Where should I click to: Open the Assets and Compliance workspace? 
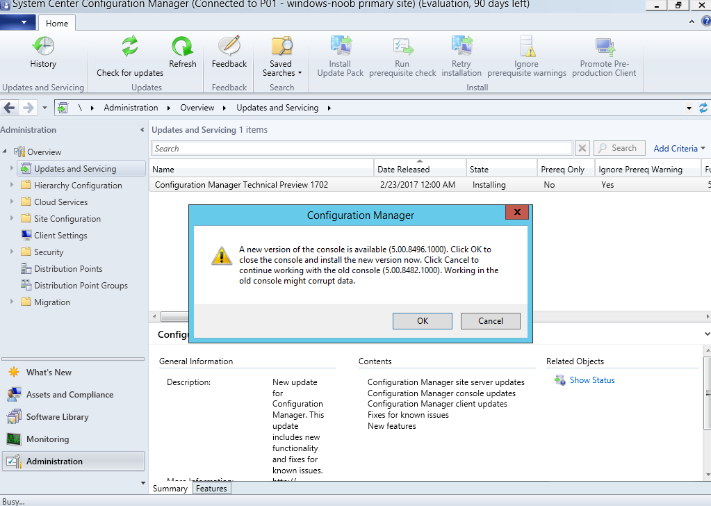[70, 395]
